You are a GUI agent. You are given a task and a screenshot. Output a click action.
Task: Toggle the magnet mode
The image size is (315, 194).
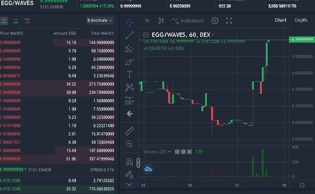click(x=129, y=162)
